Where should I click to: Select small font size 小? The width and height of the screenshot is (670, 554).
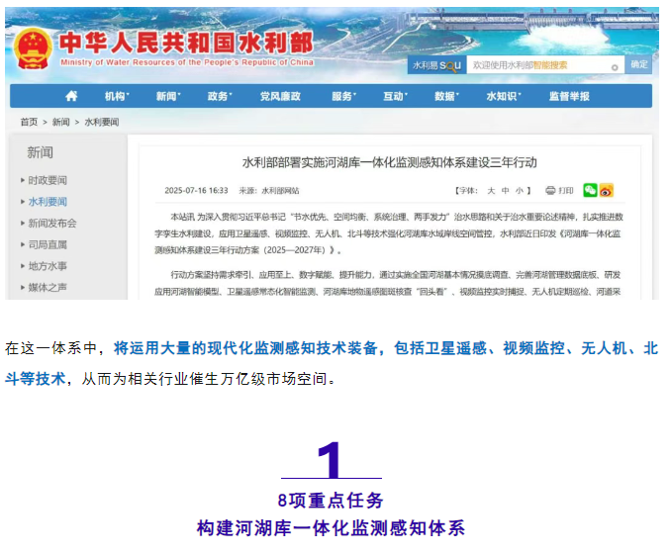click(521, 190)
